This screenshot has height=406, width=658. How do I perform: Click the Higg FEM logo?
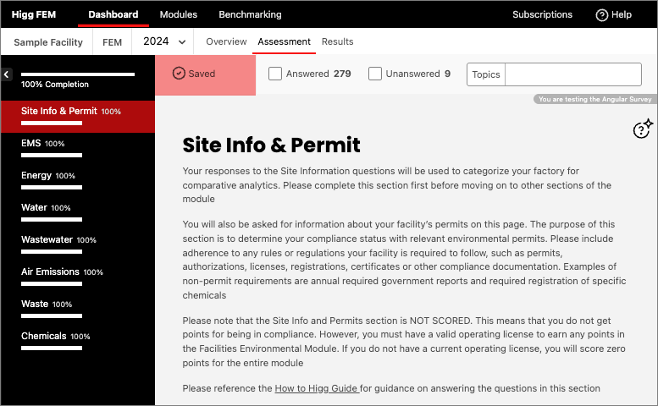click(x=33, y=14)
